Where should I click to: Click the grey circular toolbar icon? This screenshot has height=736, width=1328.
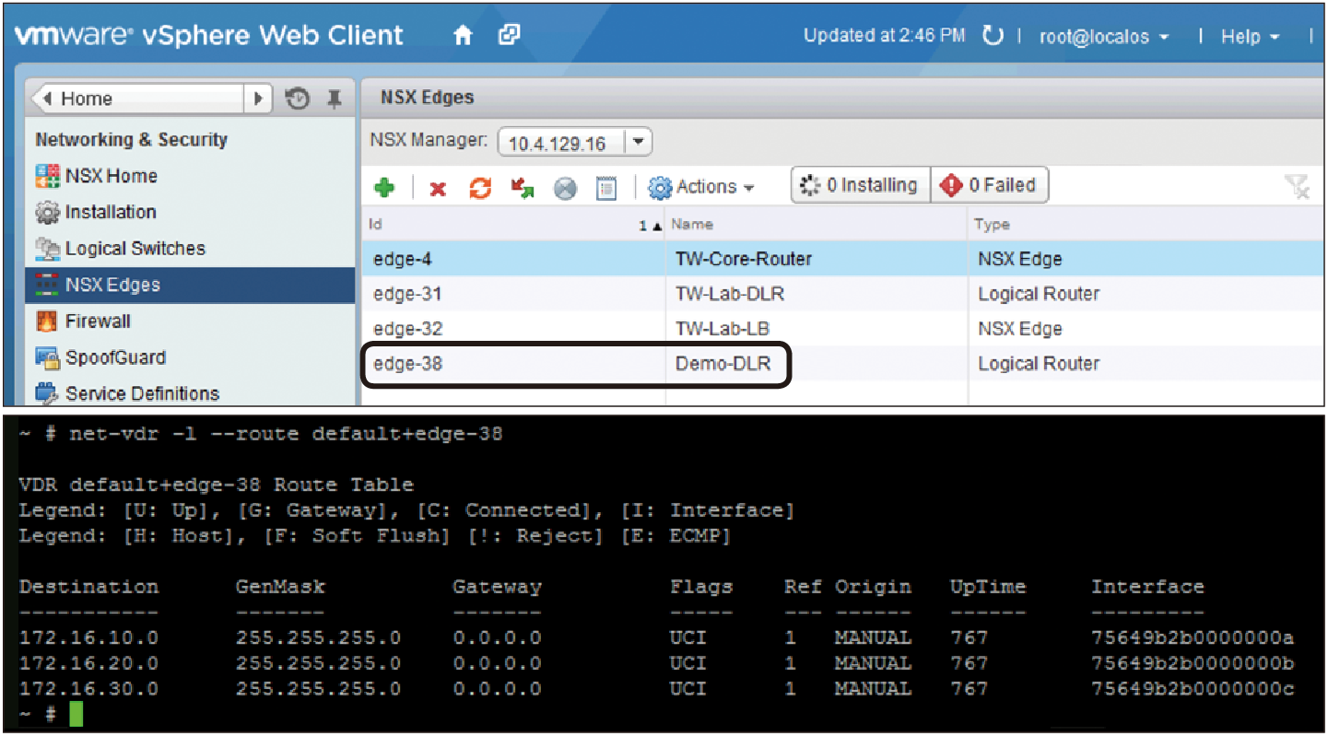click(x=565, y=189)
